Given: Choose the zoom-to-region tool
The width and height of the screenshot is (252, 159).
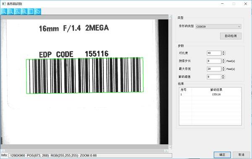Looking at the screenshot, I should click(17, 12).
